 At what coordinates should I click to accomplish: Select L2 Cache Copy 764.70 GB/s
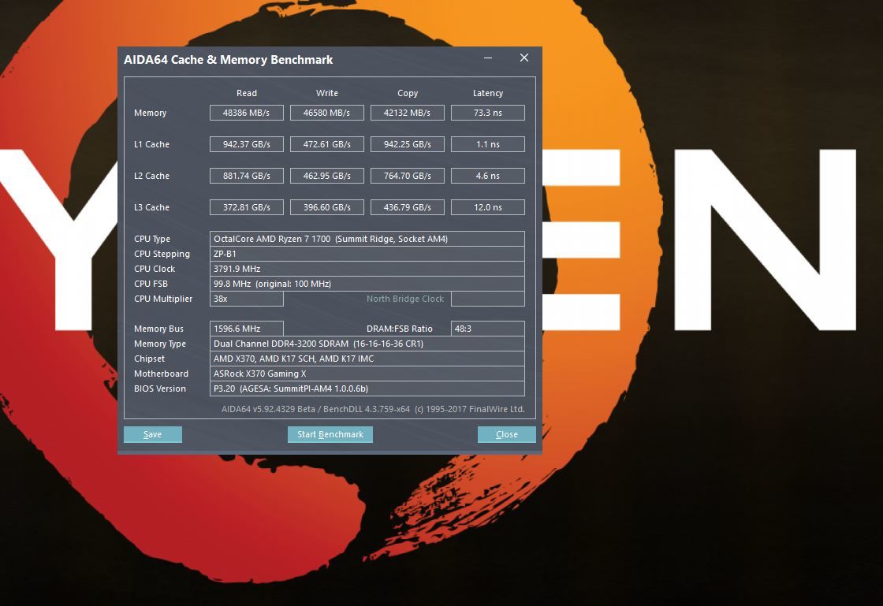(408, 176)
